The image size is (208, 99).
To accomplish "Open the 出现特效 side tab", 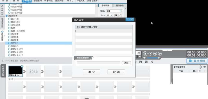I will pos(2,10).
